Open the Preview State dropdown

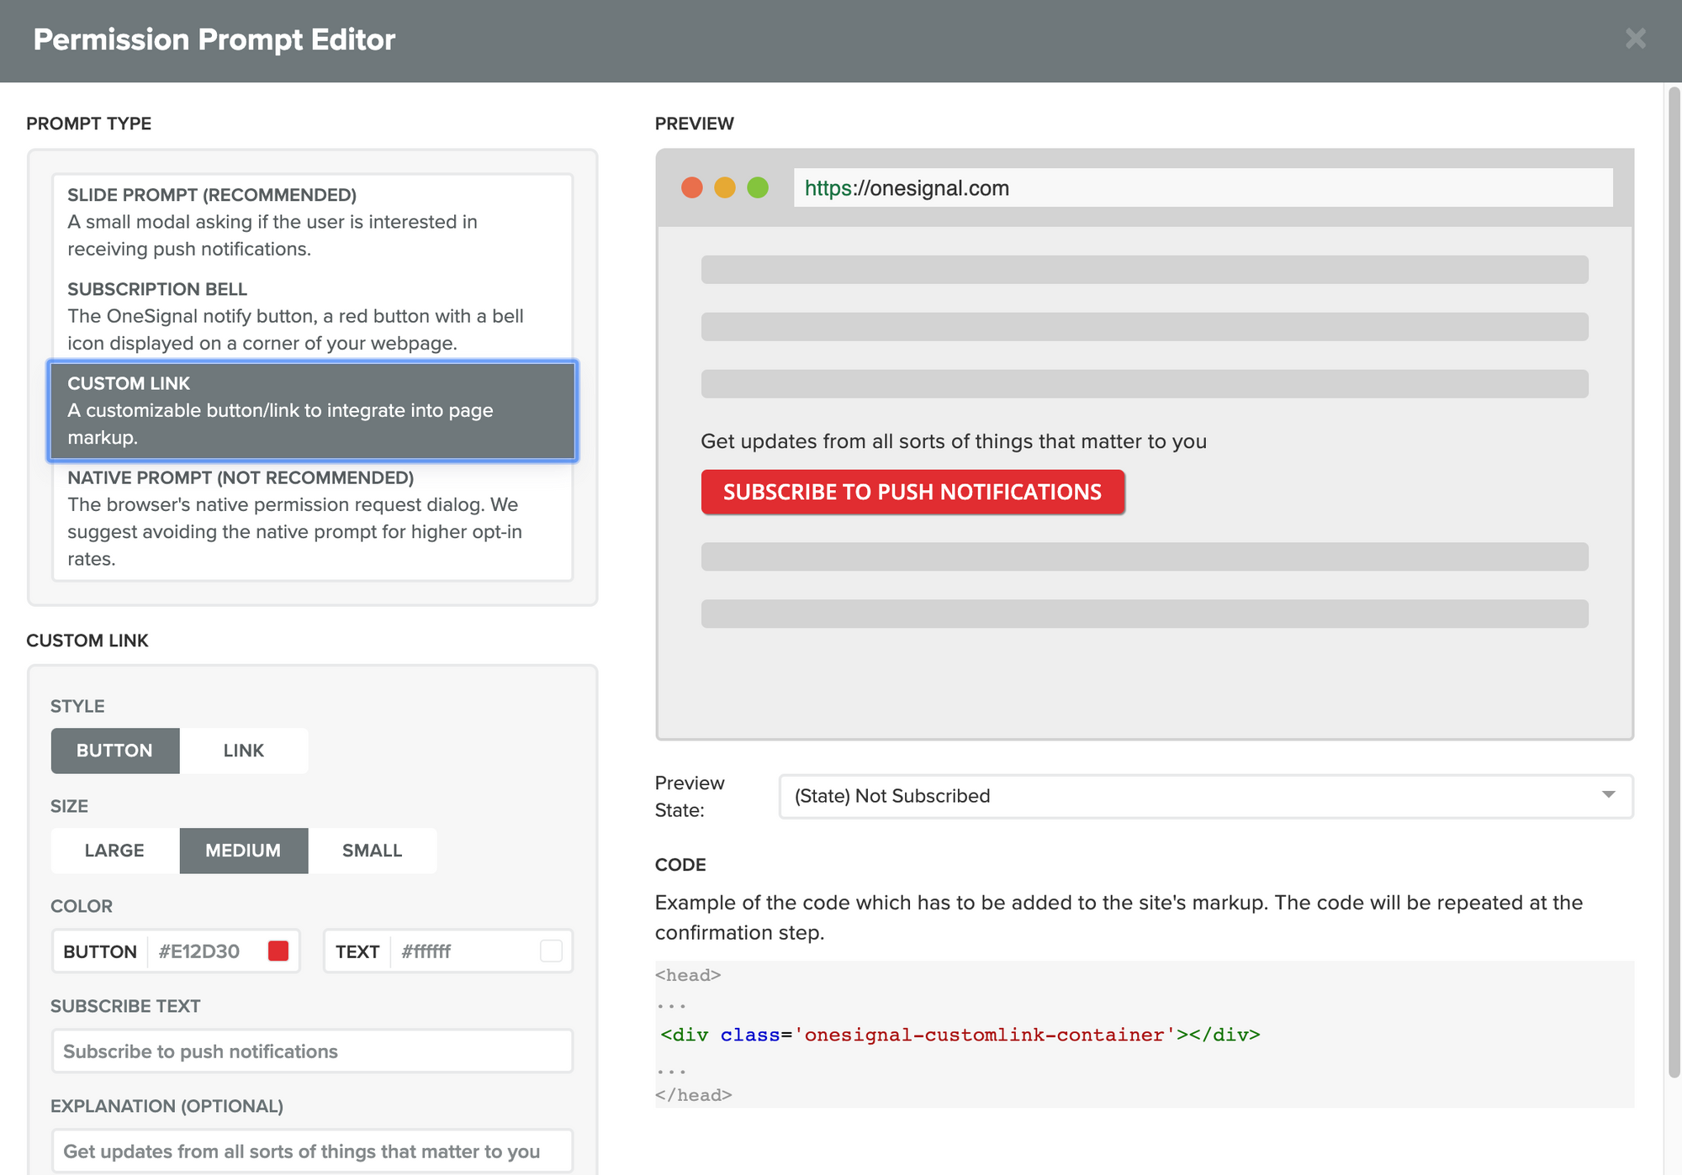point(1206,796)
